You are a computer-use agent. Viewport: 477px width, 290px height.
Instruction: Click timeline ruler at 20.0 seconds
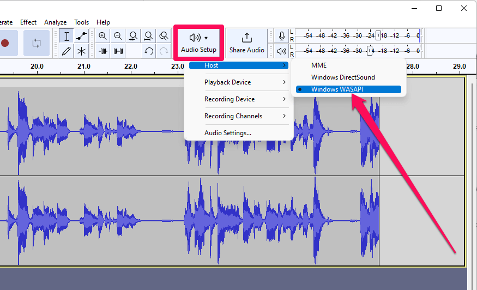tap(37, 67)
